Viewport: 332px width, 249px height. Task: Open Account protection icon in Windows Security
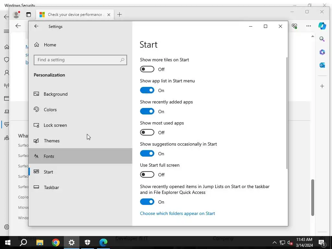coord(6,73)
